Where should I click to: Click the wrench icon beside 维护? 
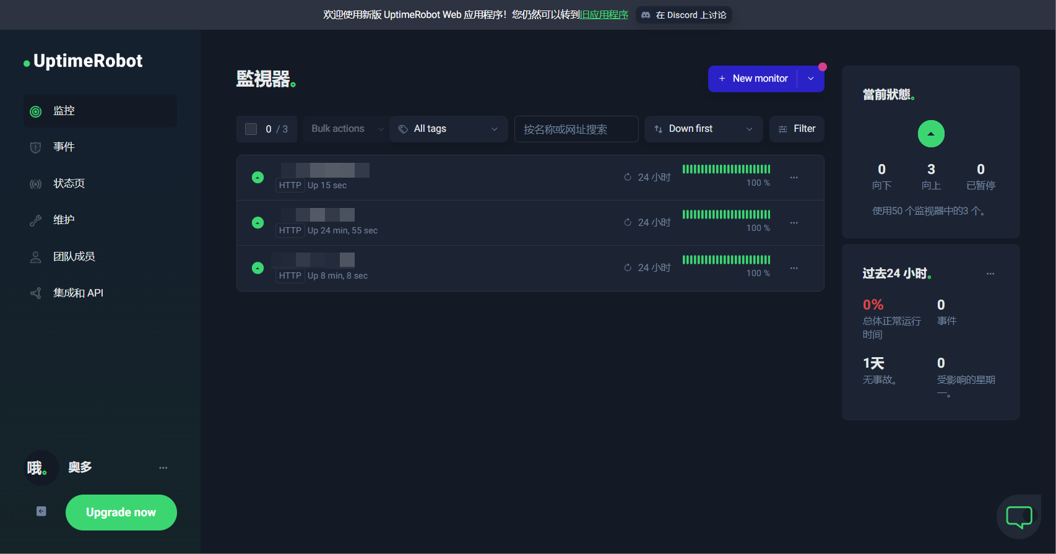[36, 220]
